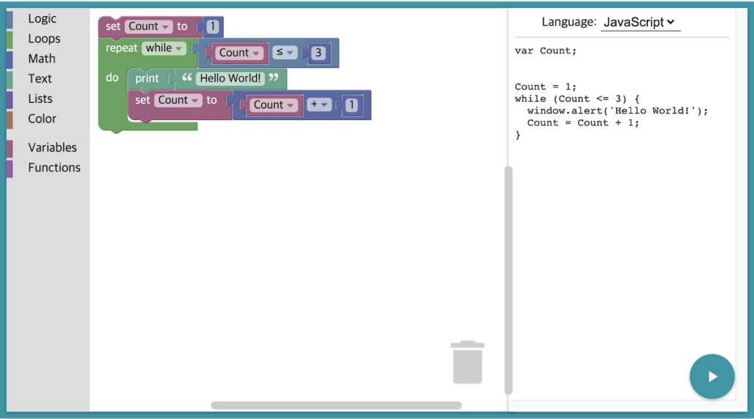Open Count dropdown in inner set block
Image resolution: width=754 pixels, height=419 pixels.
178,100
